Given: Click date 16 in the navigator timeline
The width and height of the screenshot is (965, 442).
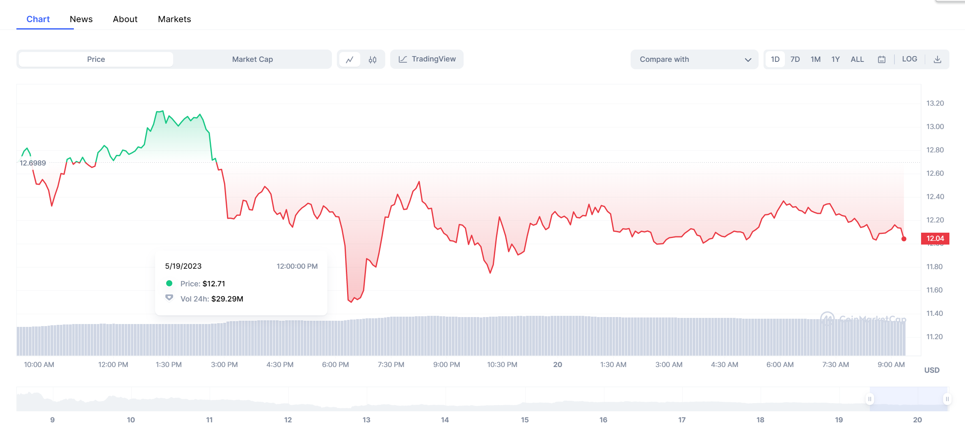Looking at the screenshot, I should pyautogui.click(x=603, y=420).
